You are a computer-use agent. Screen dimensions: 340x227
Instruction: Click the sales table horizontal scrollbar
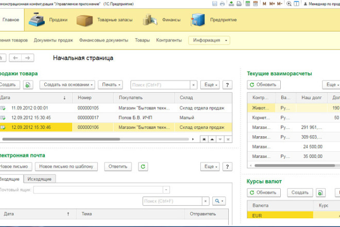(95, 139)
